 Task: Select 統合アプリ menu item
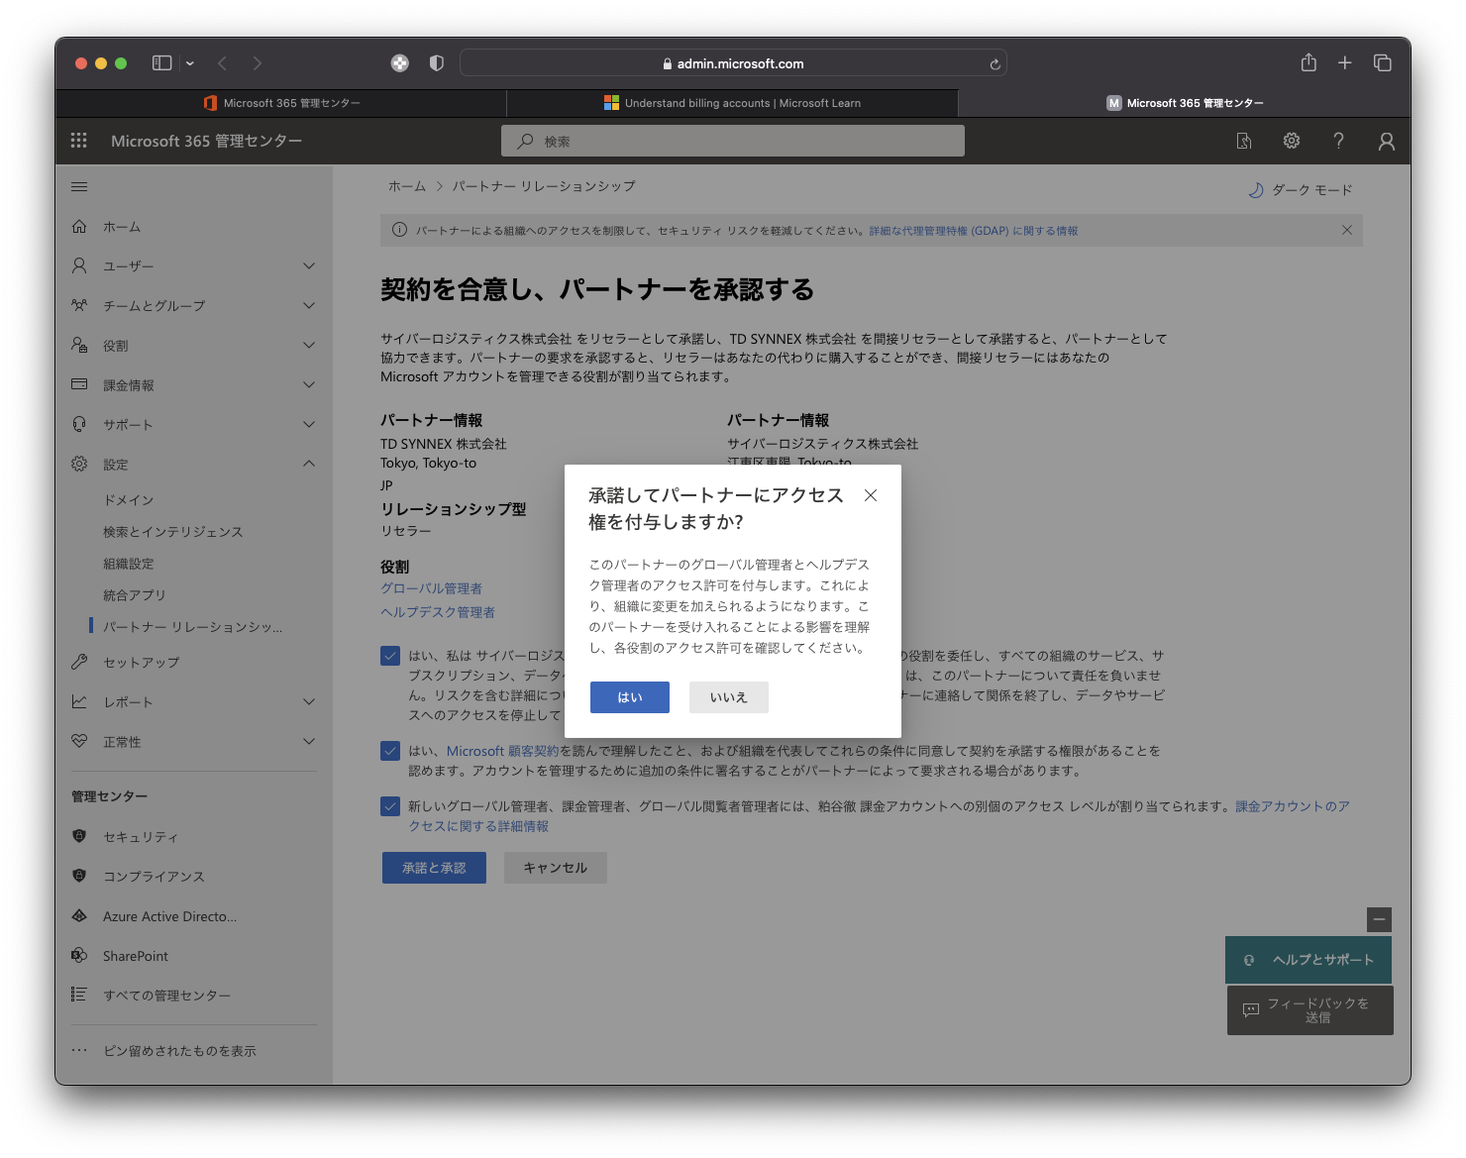click(x=135, y=595)
